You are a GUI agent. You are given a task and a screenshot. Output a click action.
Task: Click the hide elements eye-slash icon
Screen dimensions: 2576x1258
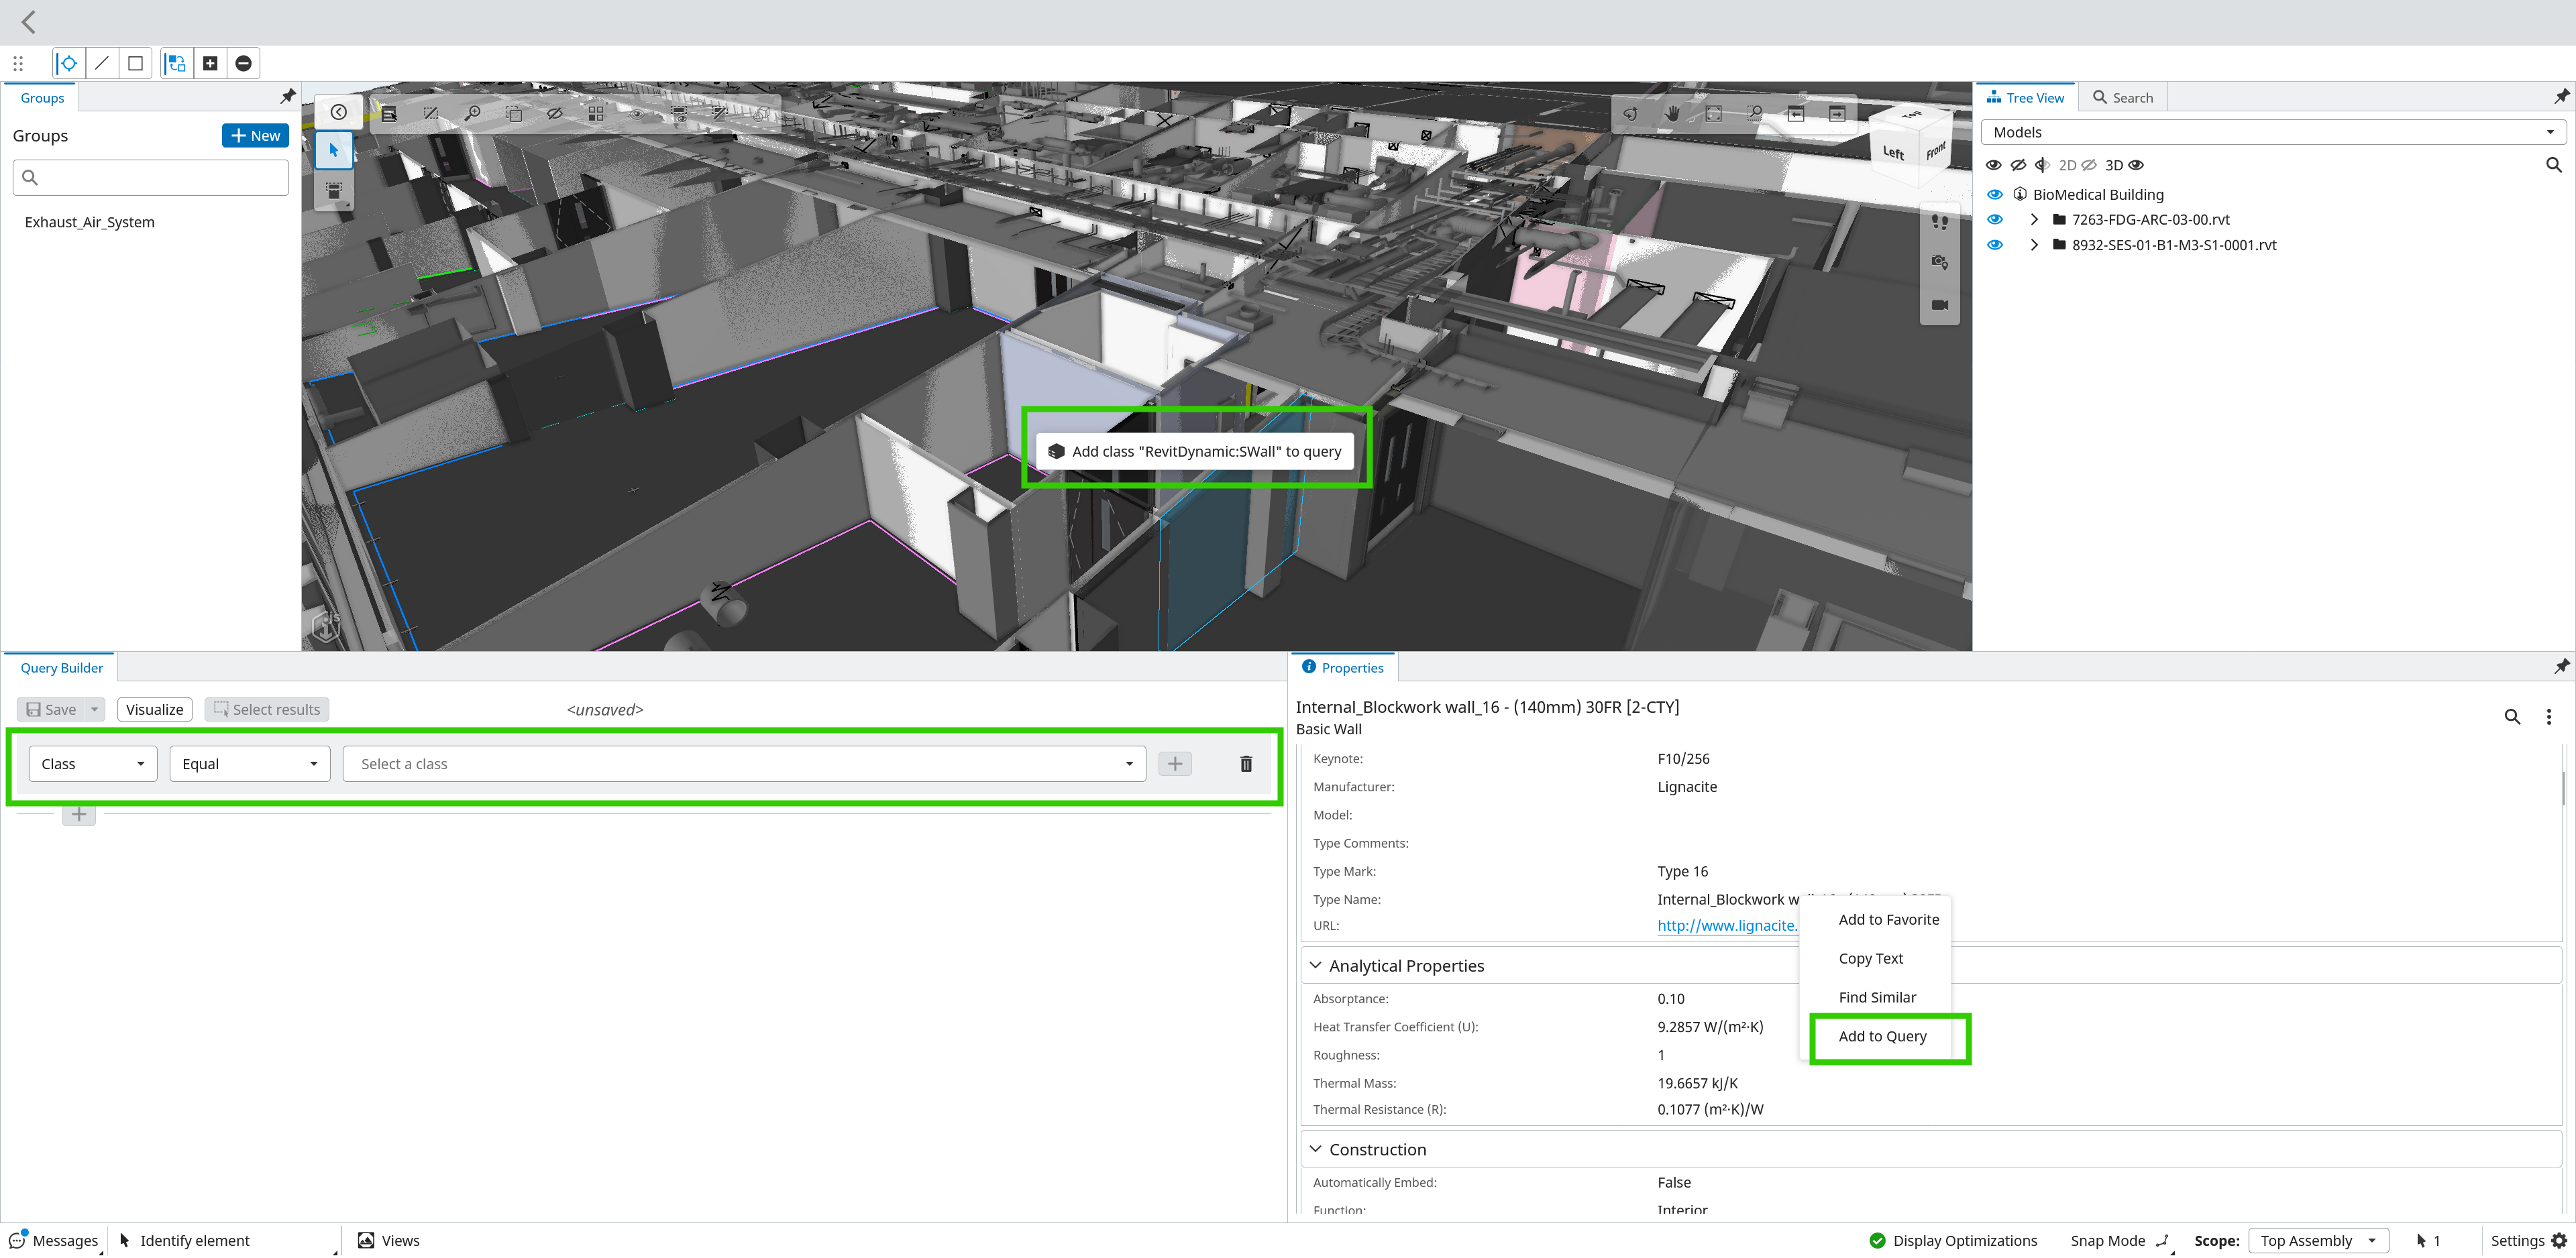click(556, 114)
